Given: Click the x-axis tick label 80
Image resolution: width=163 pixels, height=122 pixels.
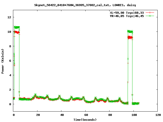Looking at the screenshot, I should pos(110,115).
